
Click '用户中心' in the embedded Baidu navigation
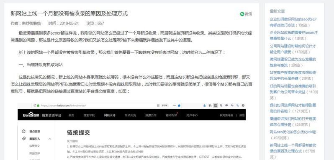(192, 115)
